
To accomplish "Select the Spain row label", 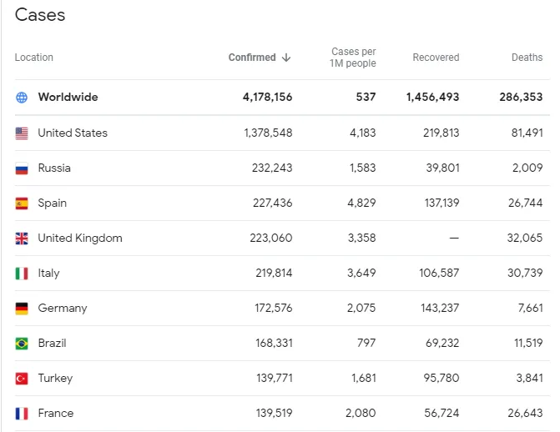I will pos(52,203).
